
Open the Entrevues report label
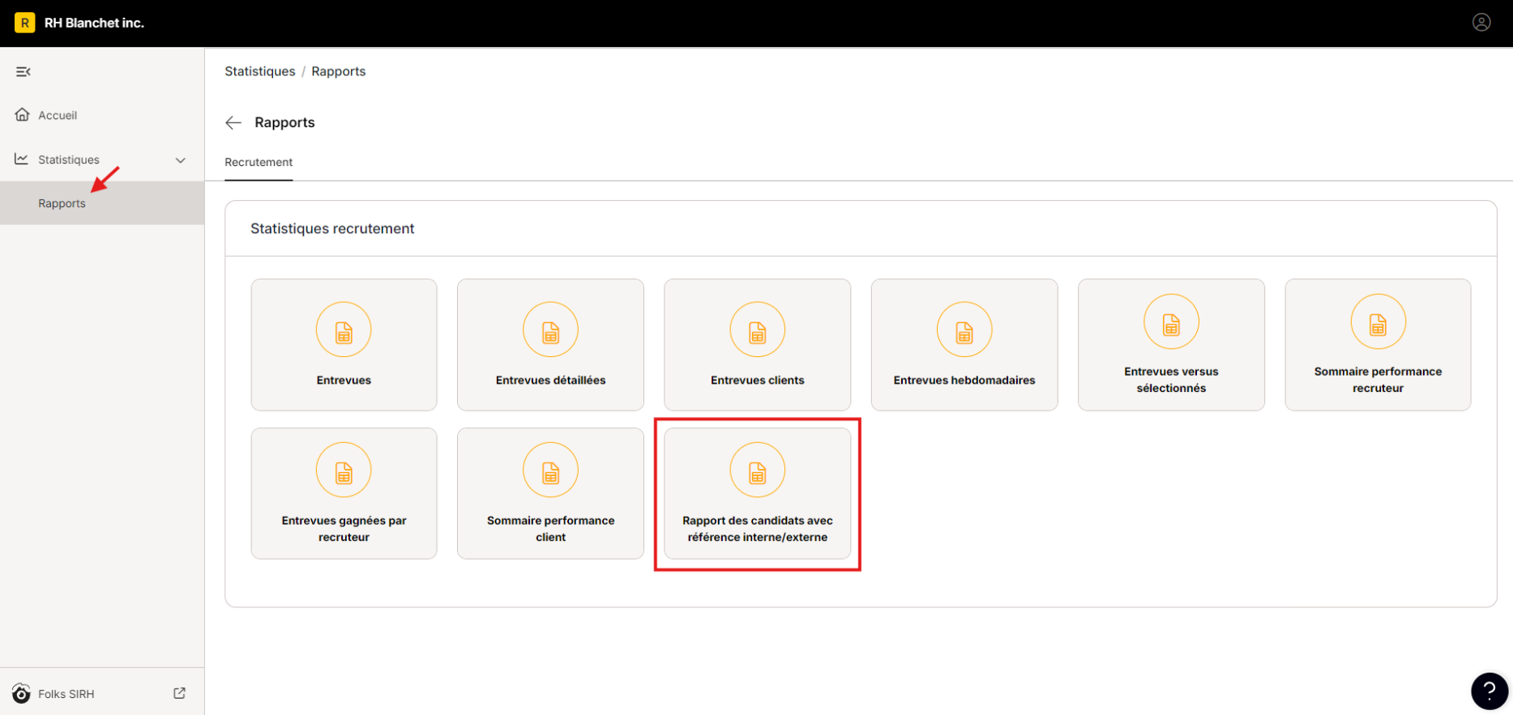(344, 380)
